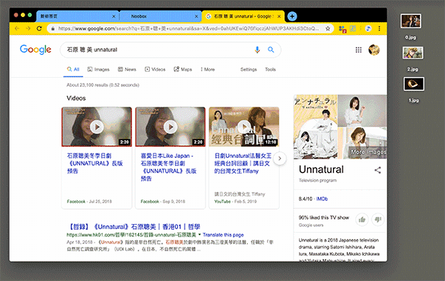Image resolution: width=445 pixels, height=281 pixels.
Task: Play the video dated Sep 9, 2018
Action: pyautogui.click(x=171, y=127)
